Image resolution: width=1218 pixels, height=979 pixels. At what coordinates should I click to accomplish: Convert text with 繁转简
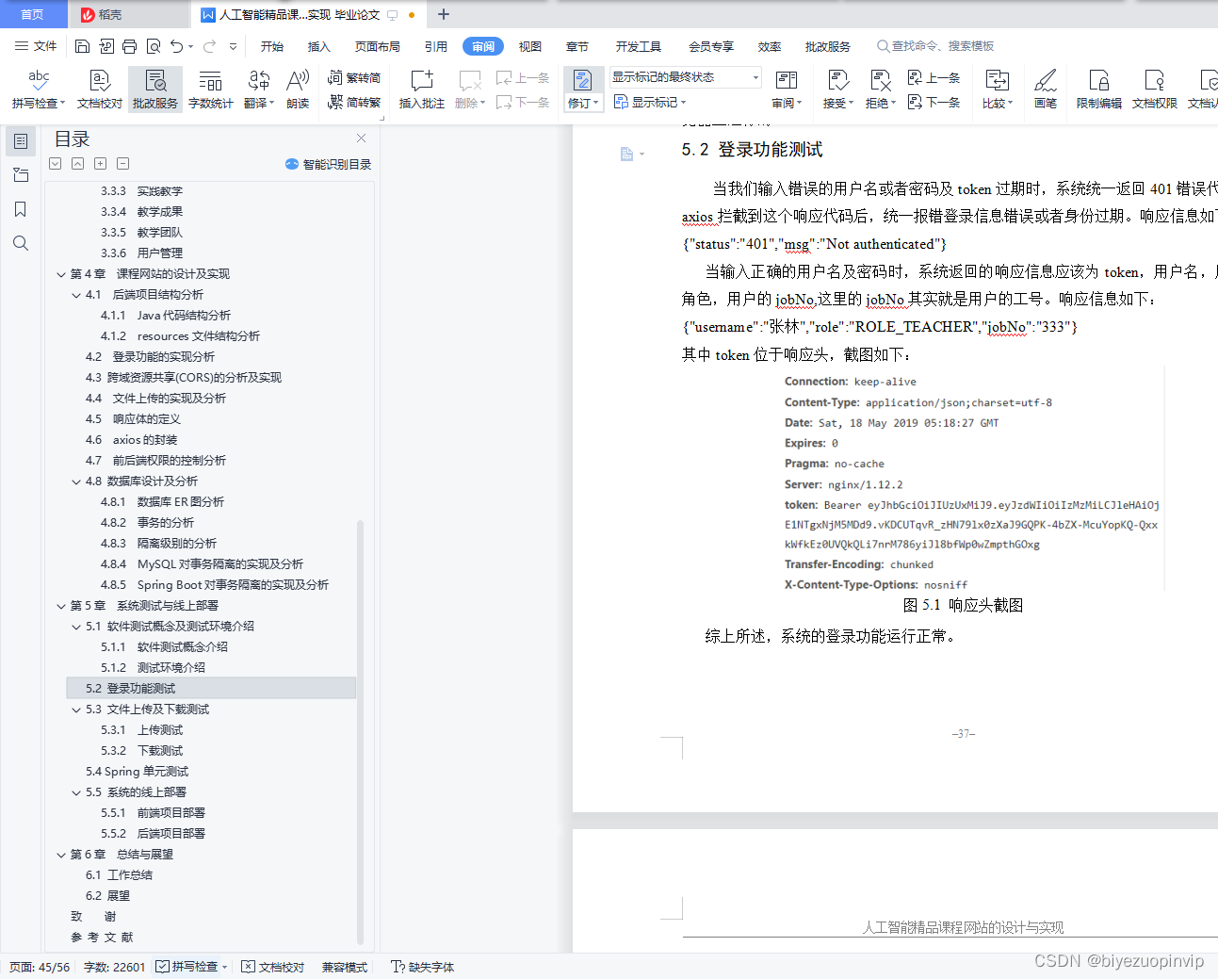[x=354, y=77]
